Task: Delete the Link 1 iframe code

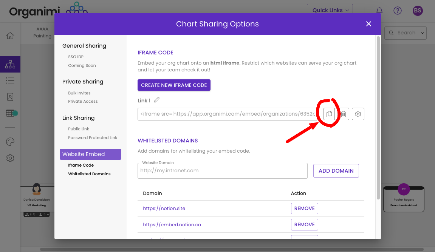Action: pos(344,114)
